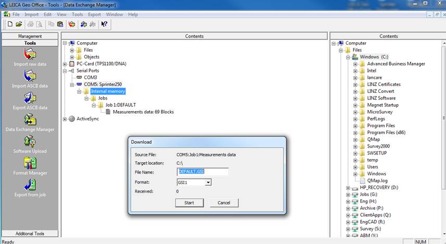Open the Import menu

tap(31, 15)
